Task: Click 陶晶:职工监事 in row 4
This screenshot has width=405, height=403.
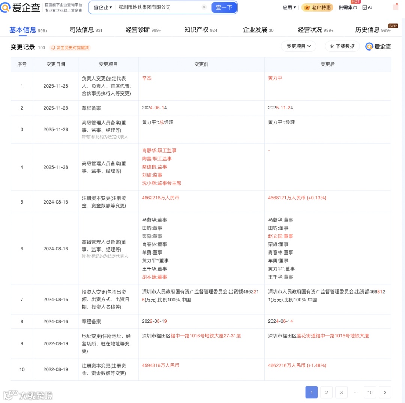Action: 157,159
